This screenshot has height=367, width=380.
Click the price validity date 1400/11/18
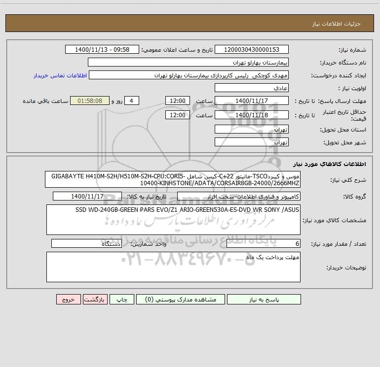[252, 115]
